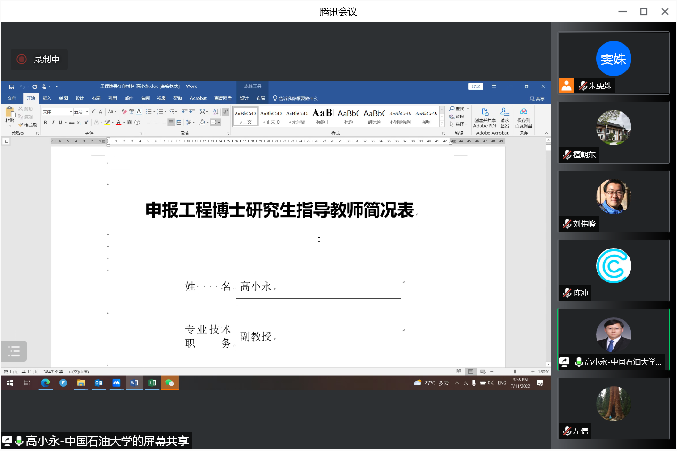Toggle the text highlight color (yellow)
677x451 pixels.
click(x=107, y=122)
